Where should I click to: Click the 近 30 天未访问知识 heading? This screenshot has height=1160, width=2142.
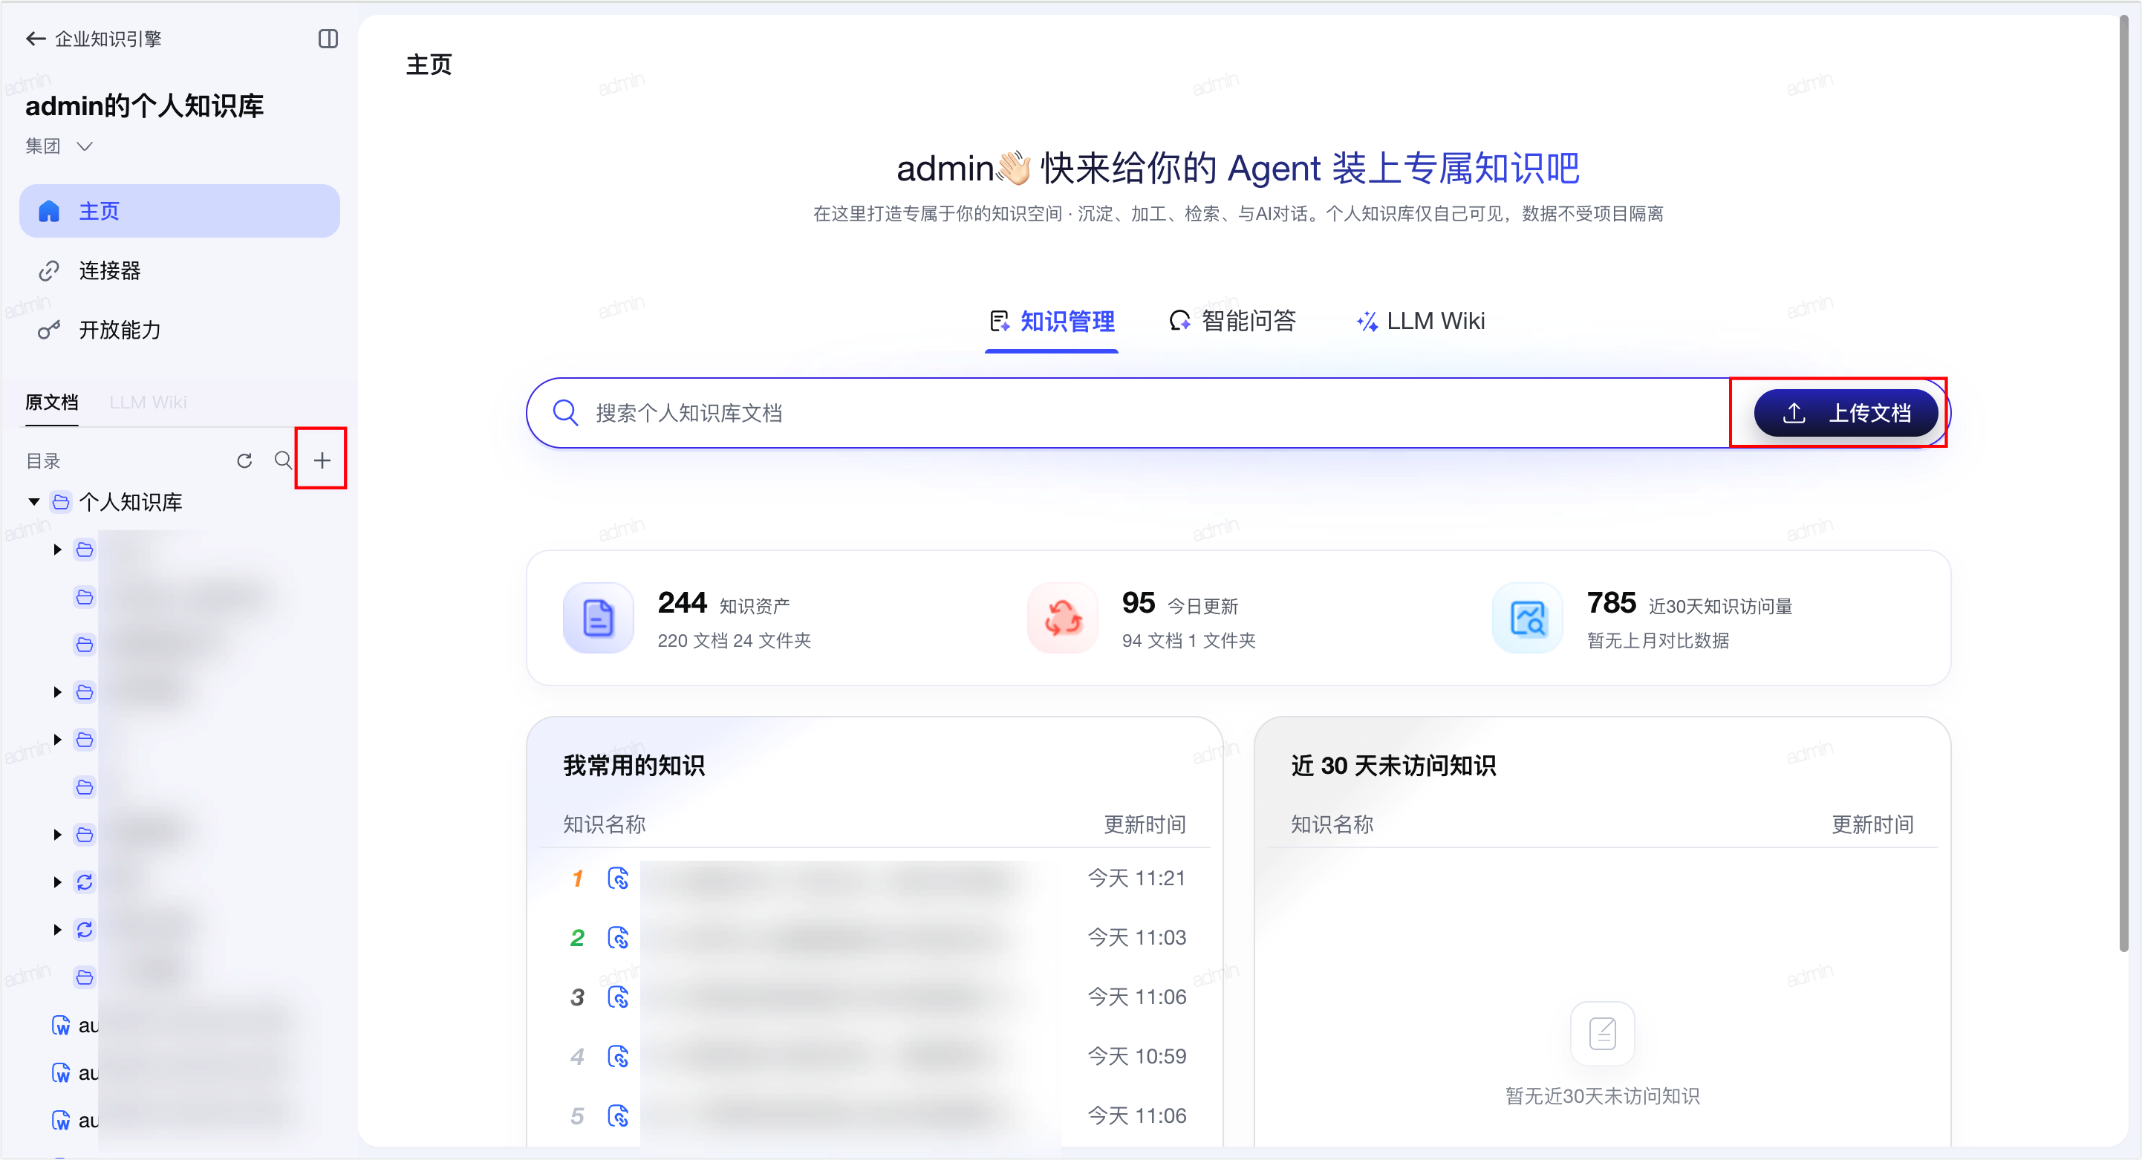point(1393,765)
